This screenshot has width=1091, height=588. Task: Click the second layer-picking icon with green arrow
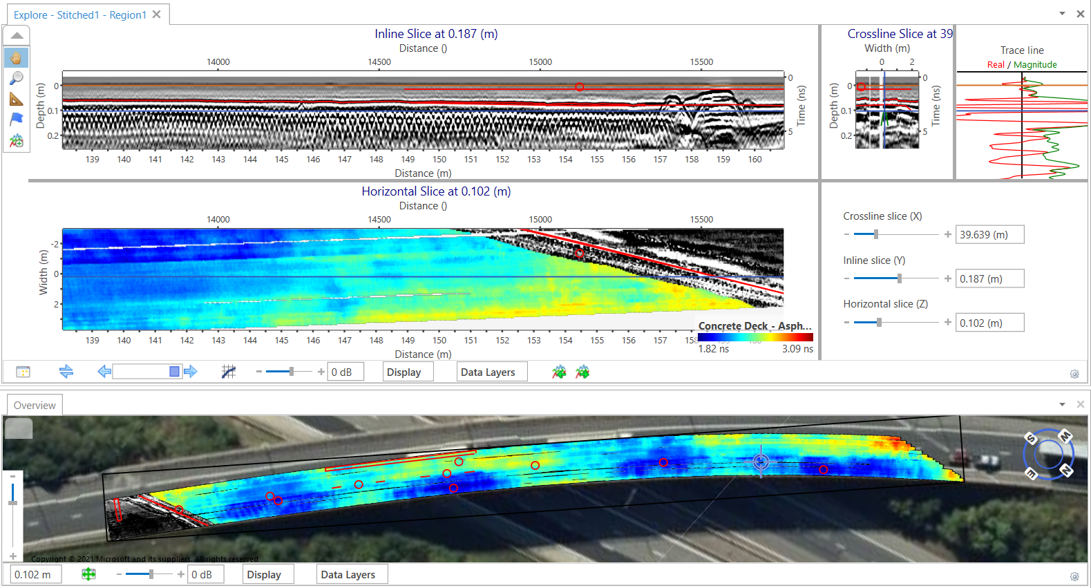point(582,372)
